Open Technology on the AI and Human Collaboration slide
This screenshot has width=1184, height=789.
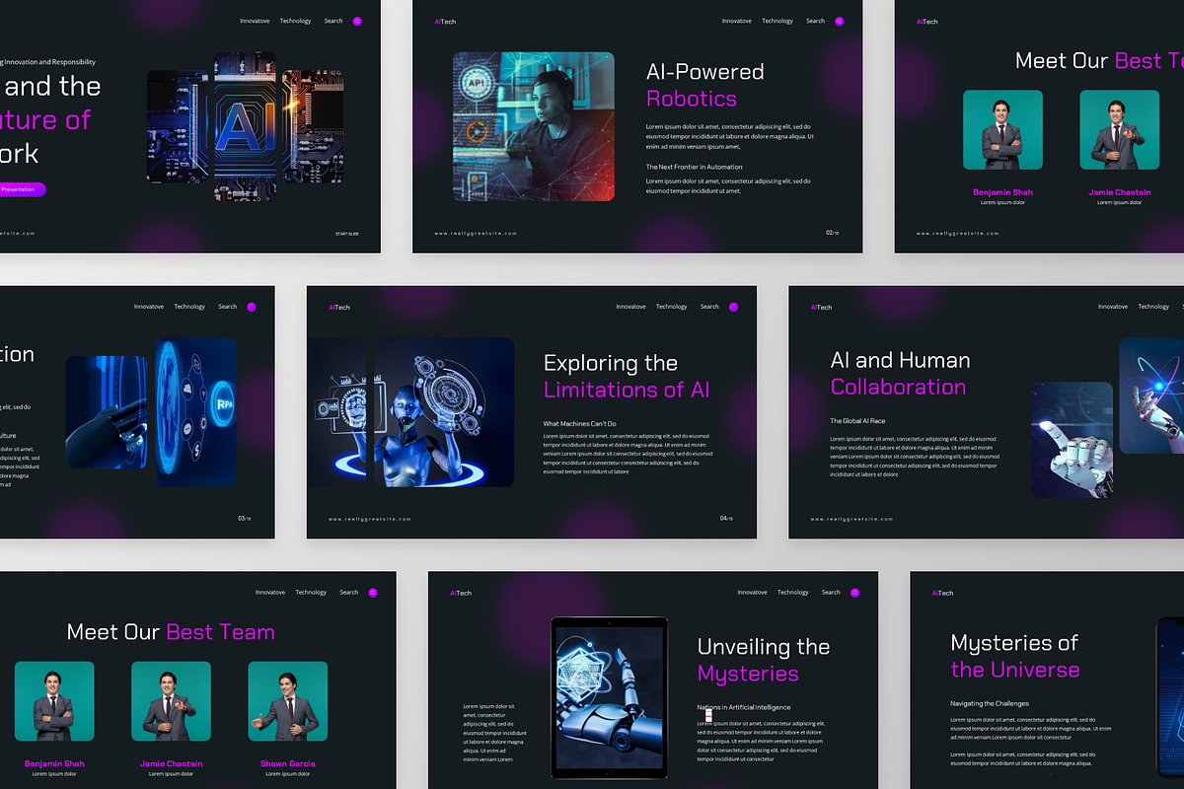(1153, 307)
